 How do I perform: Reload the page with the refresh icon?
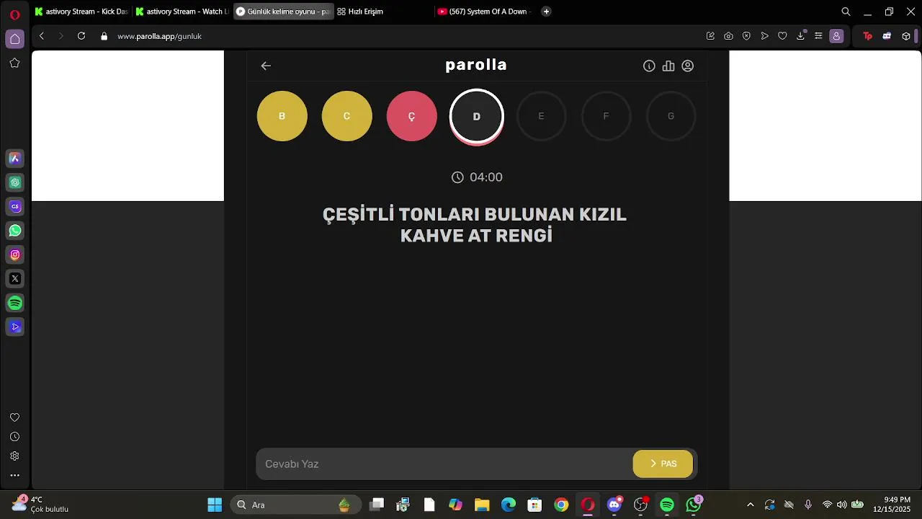point(81,36)
